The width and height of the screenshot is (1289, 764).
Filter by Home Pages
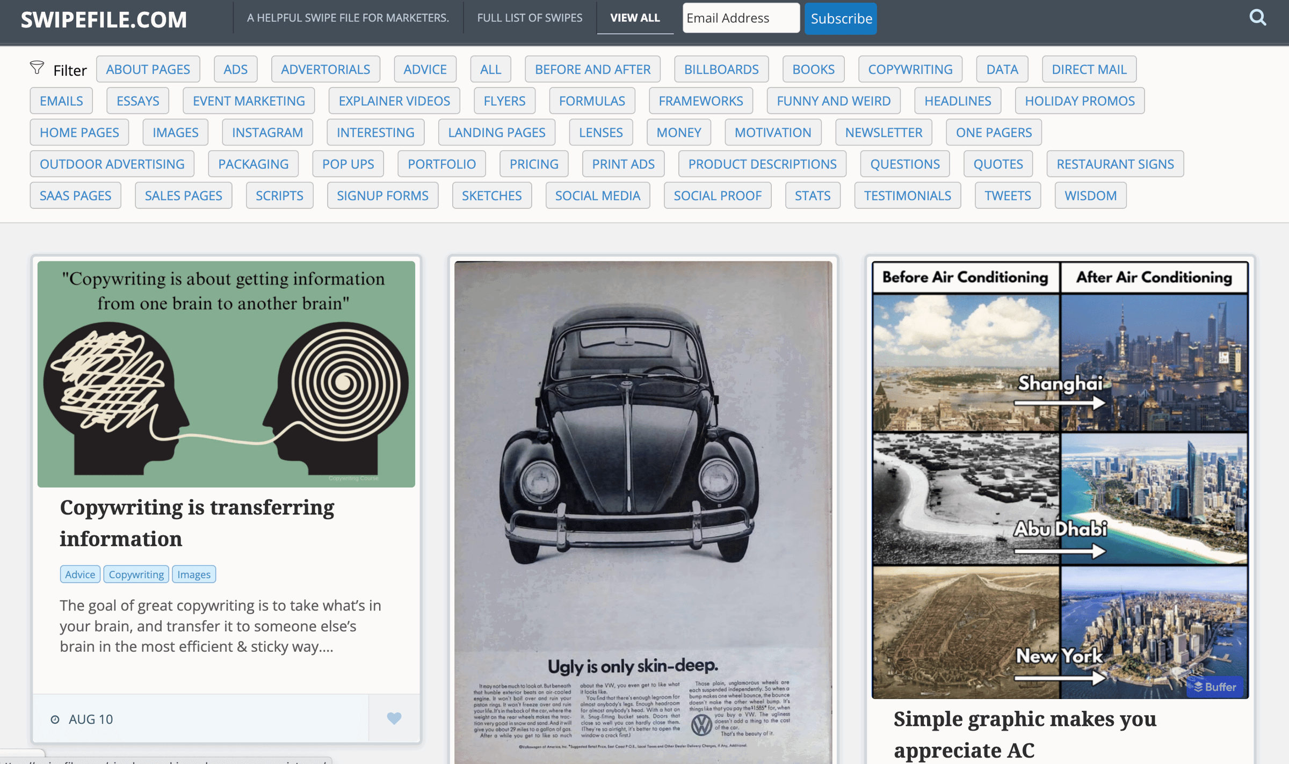79,133
